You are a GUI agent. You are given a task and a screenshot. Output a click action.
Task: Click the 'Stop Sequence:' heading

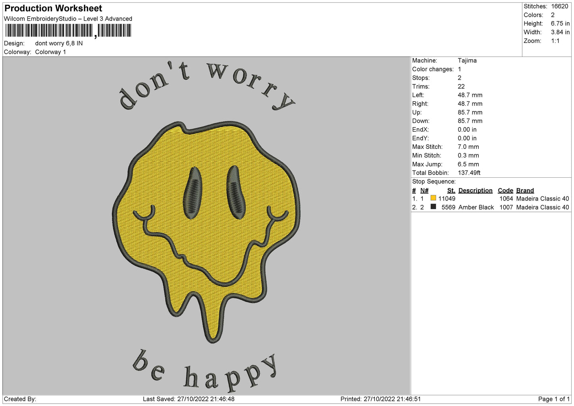(434, 182)
